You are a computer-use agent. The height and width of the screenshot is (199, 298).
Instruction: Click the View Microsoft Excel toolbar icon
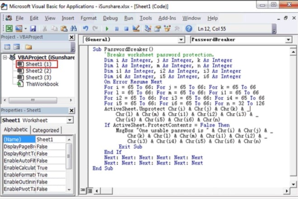coord(9,29)
